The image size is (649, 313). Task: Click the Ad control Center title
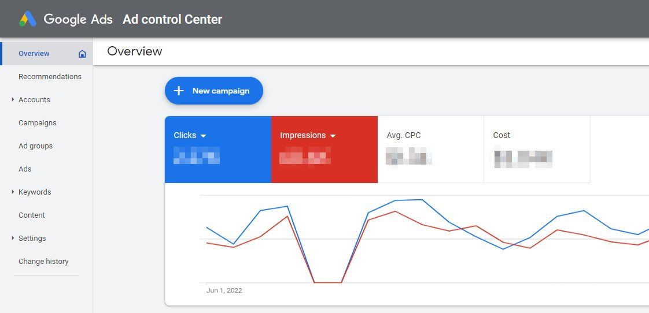coord(172,20)
